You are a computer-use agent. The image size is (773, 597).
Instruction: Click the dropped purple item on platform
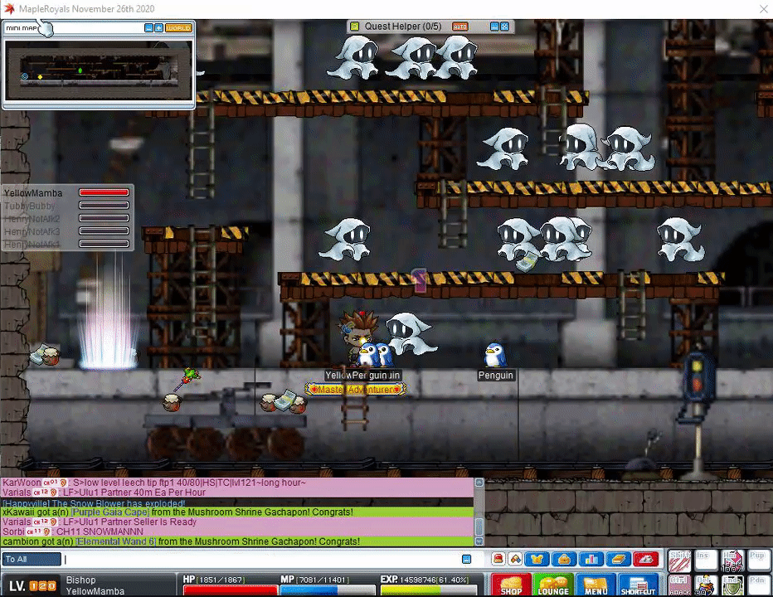(x=419, y=280)
